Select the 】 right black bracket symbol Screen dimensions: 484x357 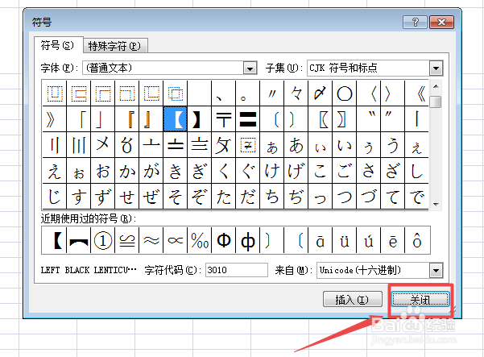pyautogui.click(x=199, y=119)
